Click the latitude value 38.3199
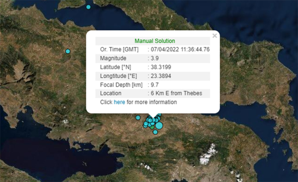 (x=159, y=67)
